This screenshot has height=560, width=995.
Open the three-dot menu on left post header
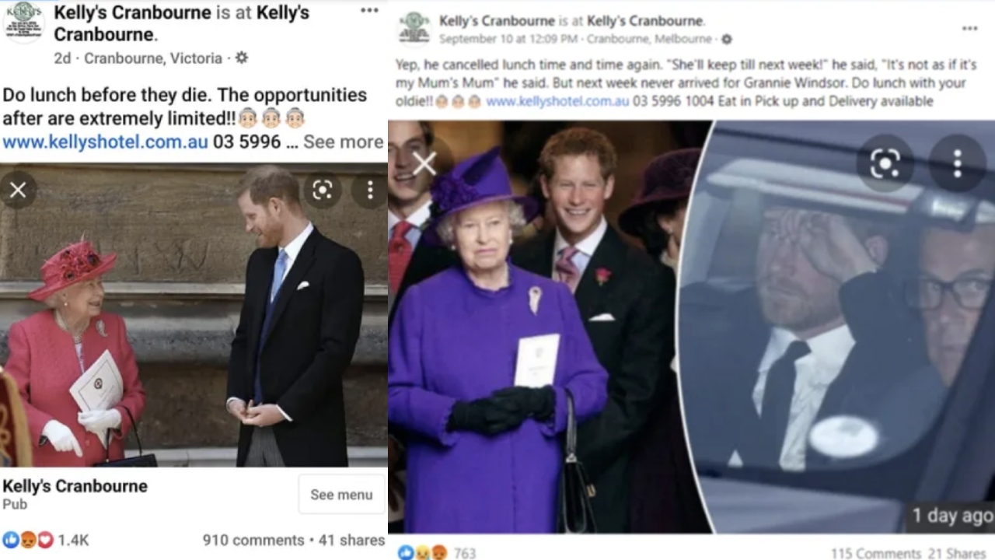[x=369, y=11]
